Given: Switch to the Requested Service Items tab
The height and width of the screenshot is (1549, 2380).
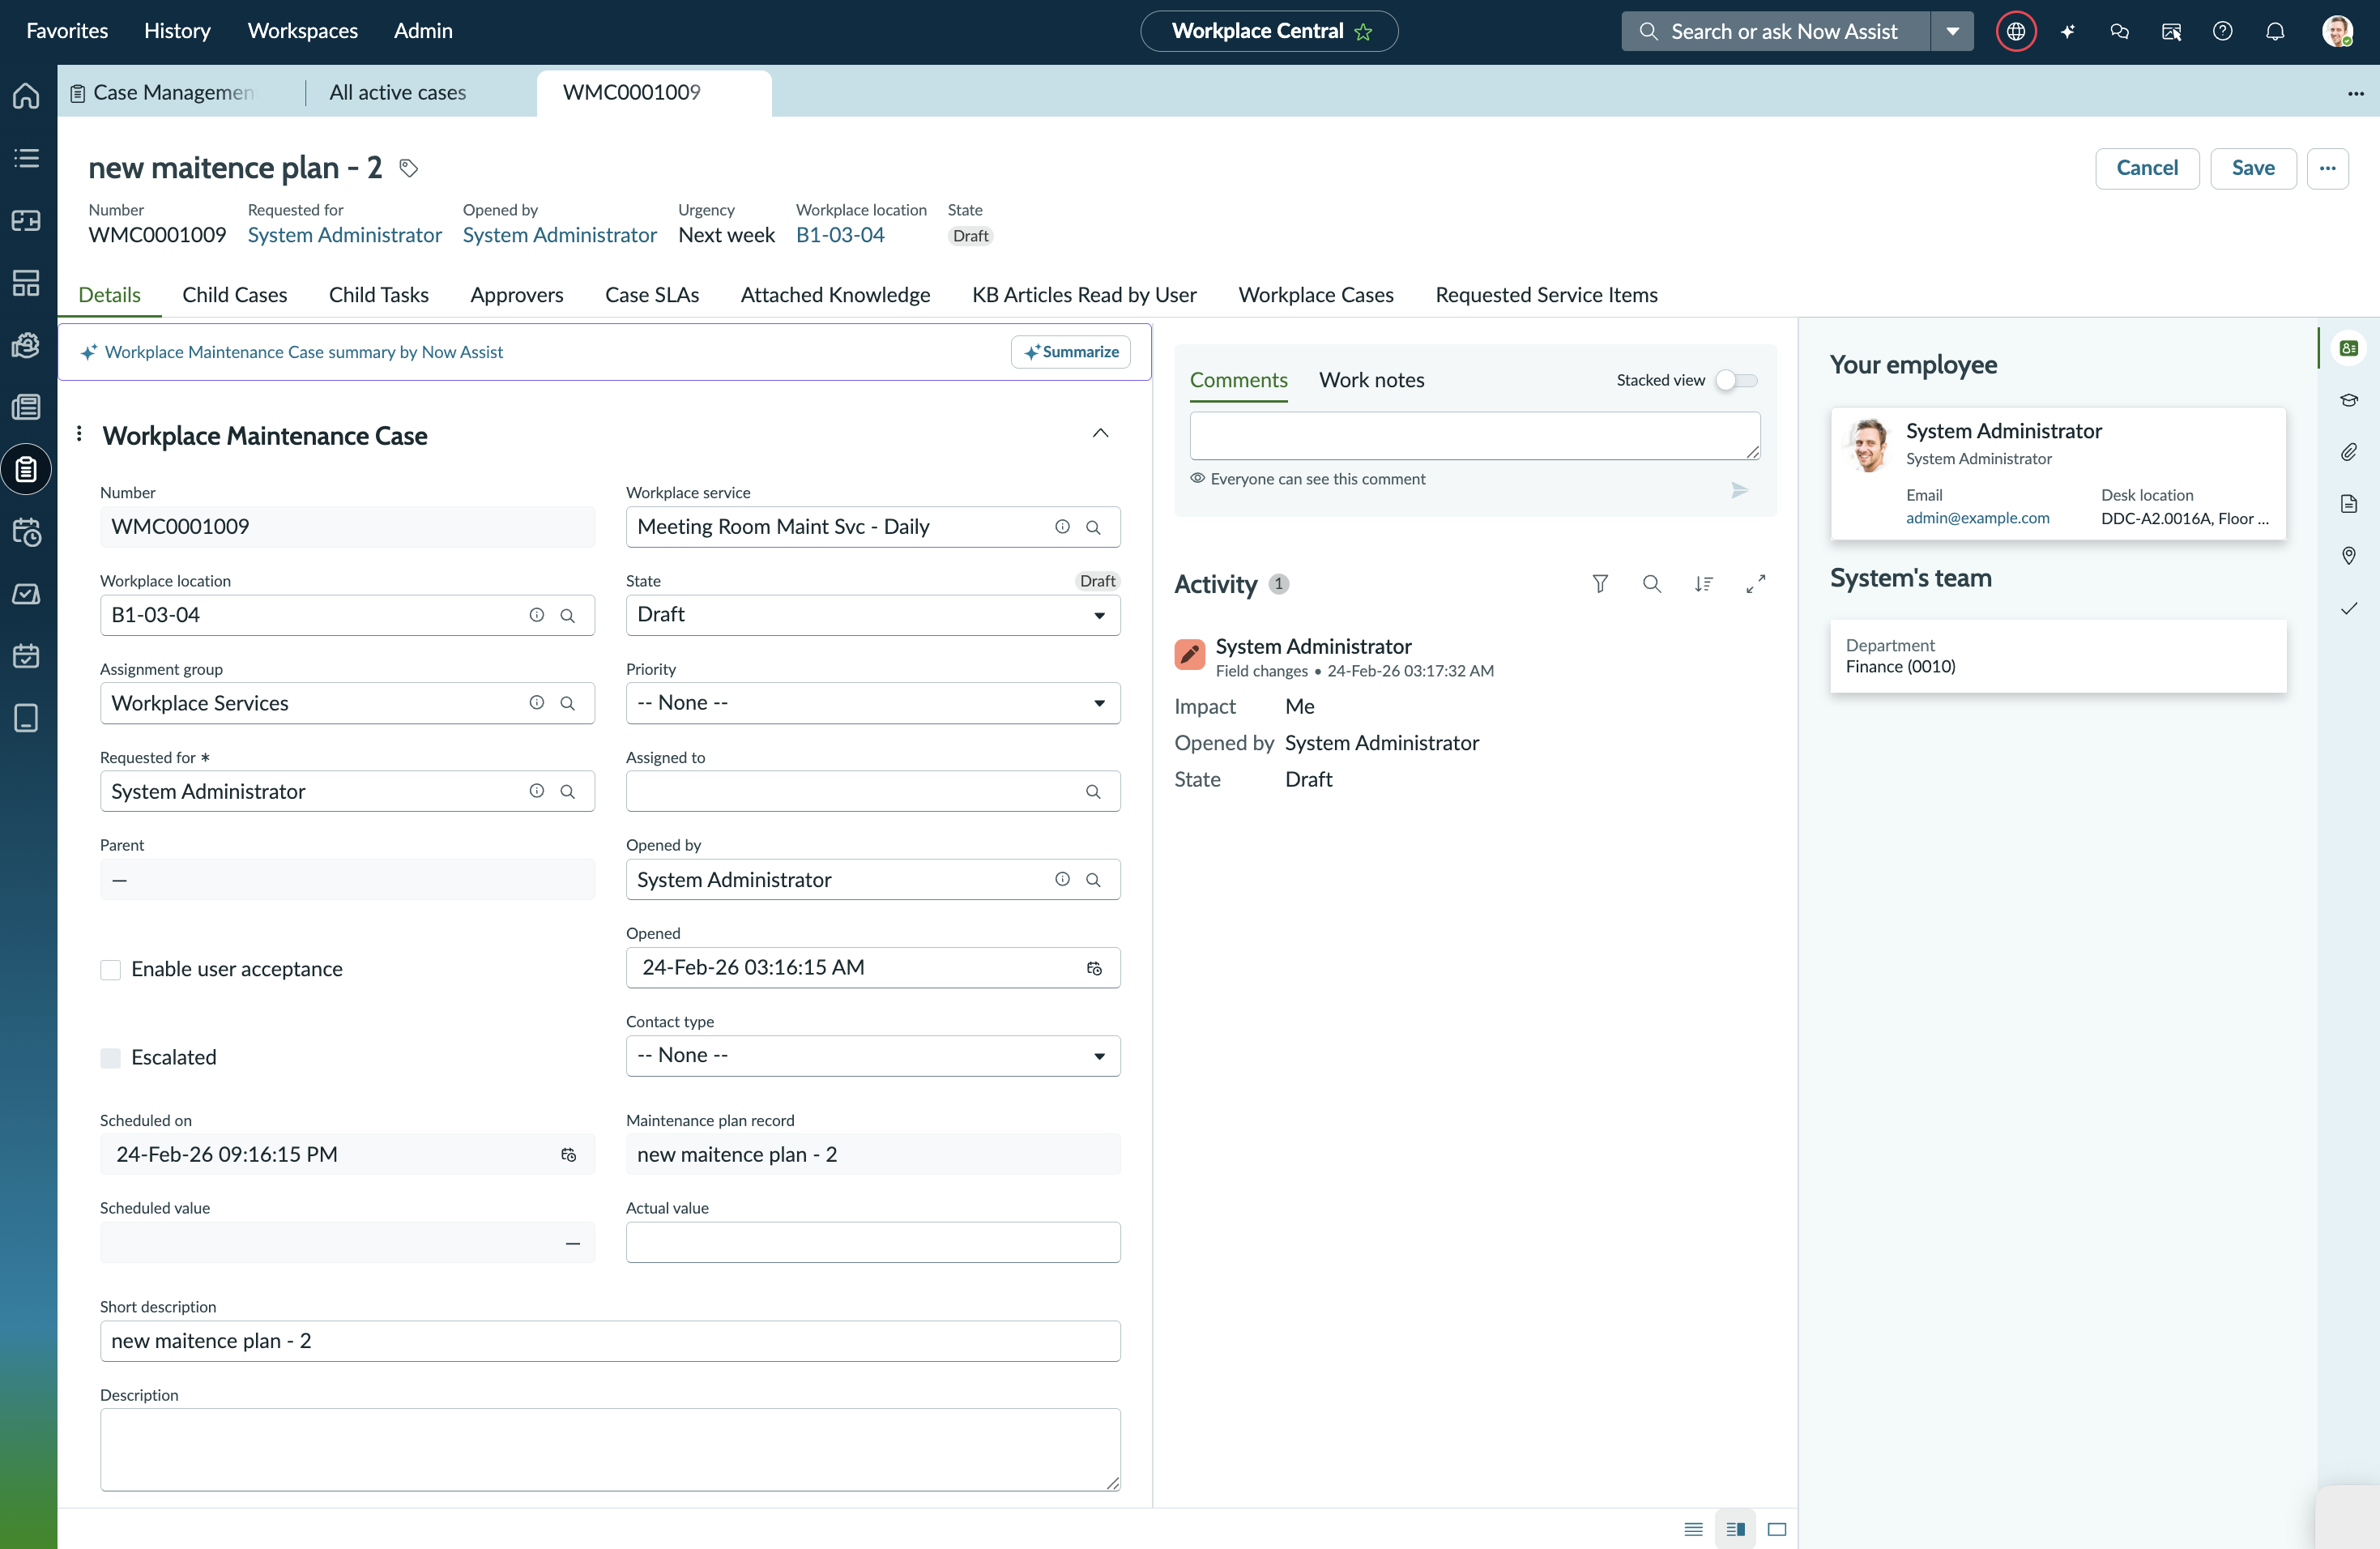Looking at the screenshot, I should tap(1546, 295).
